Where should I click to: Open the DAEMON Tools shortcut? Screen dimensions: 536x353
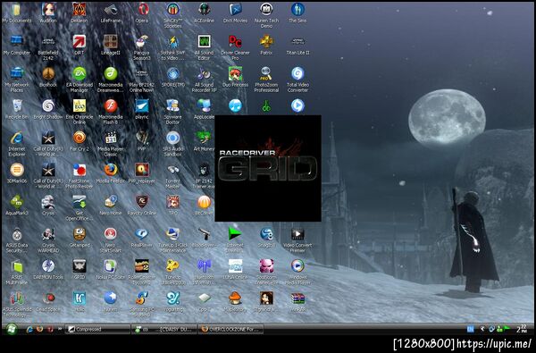(x=48, y=270)
